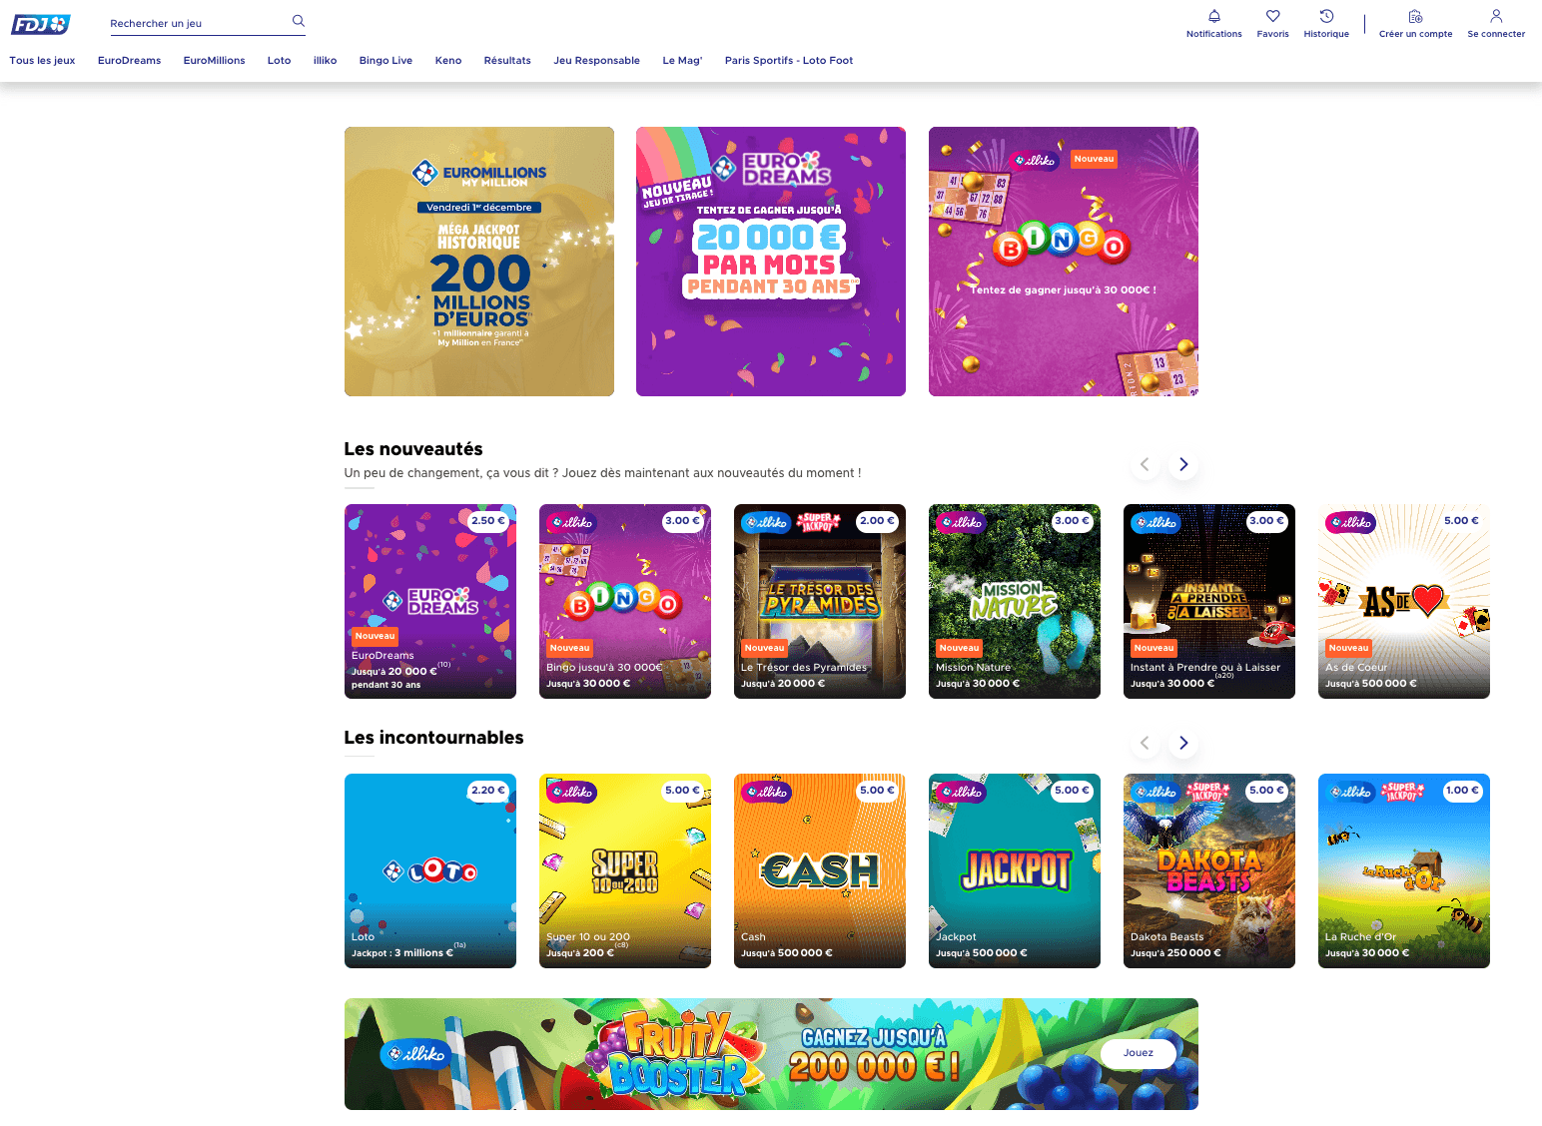Open EuroMillions 200 millions banner
This screenshot has width=1542, height=1126.
pyautogui.click(x=479, y=262)
